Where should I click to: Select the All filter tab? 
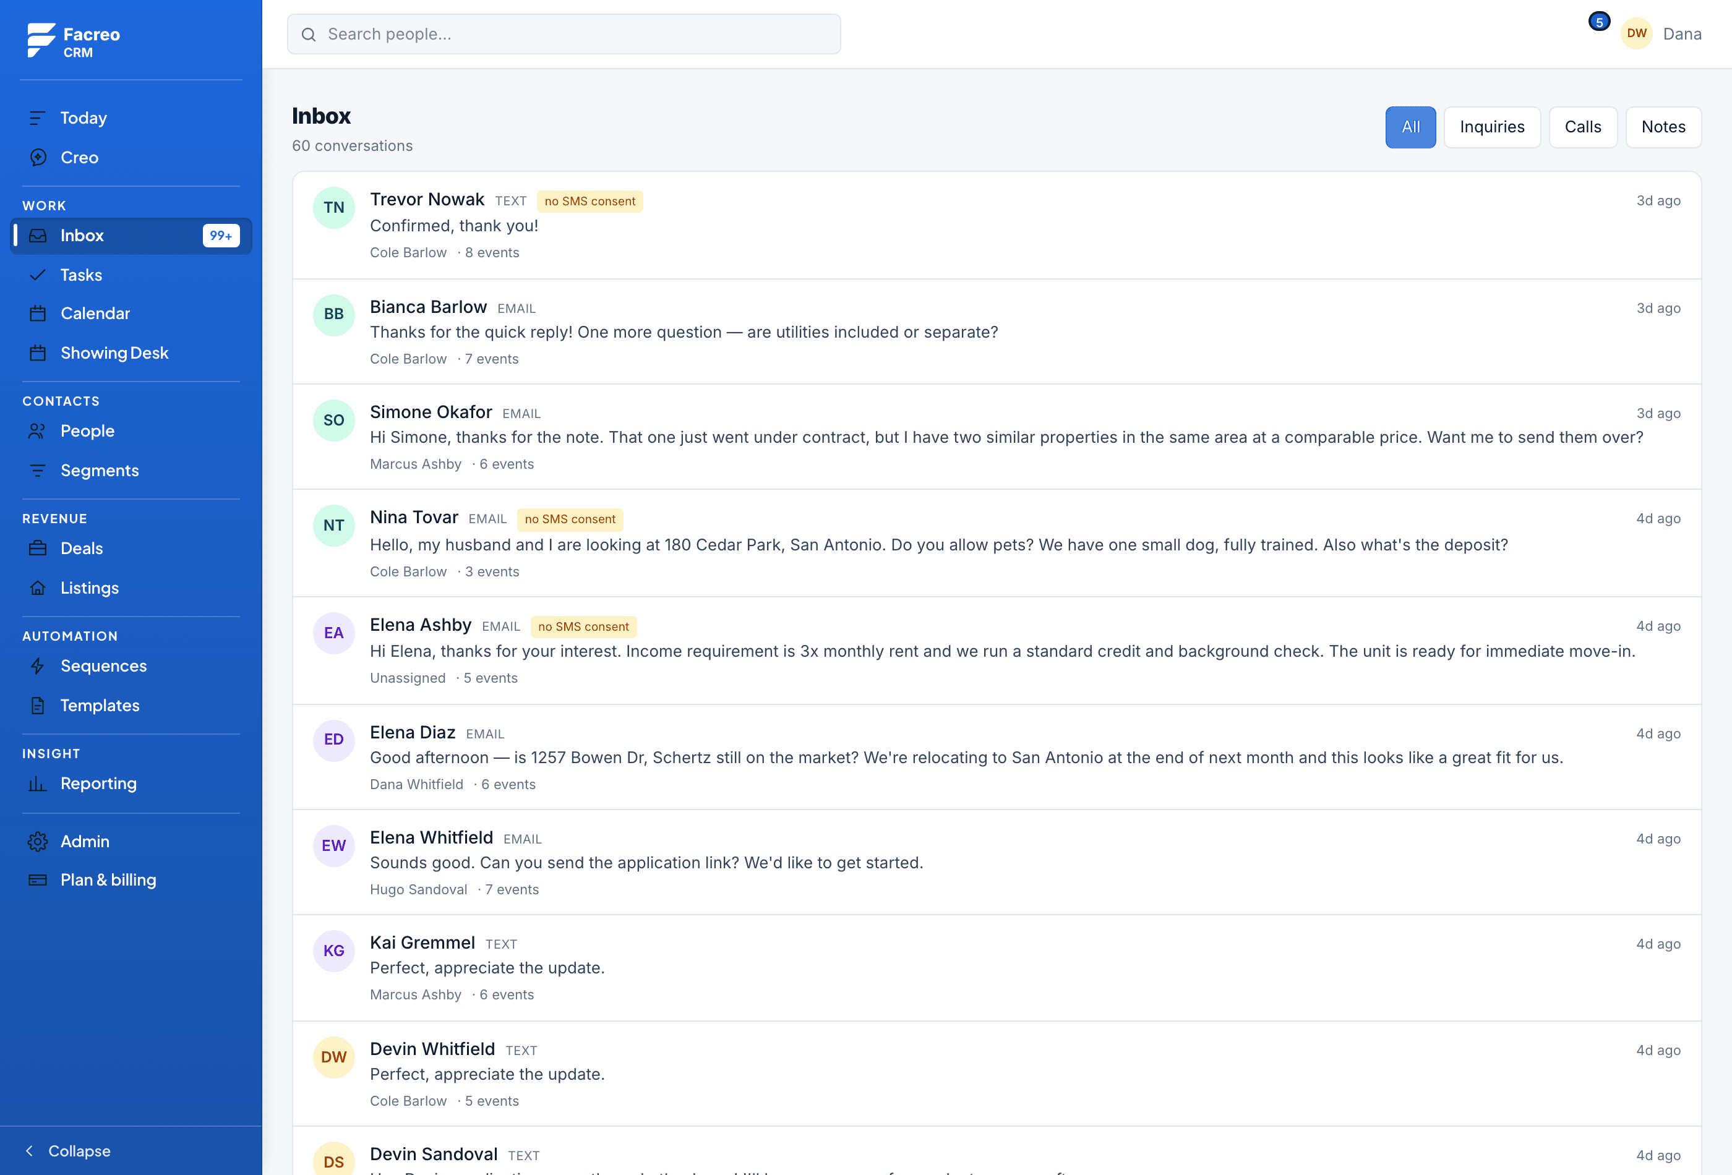[1410, 127]
